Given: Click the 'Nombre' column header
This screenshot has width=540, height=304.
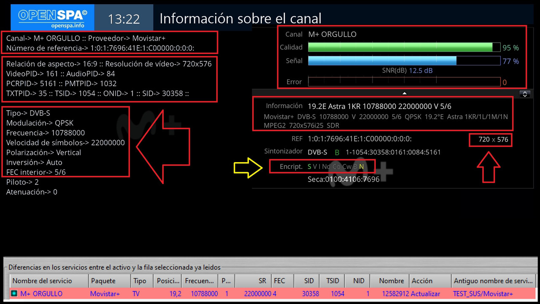Looking at the screenshot, I should click(x=390, y=281).
